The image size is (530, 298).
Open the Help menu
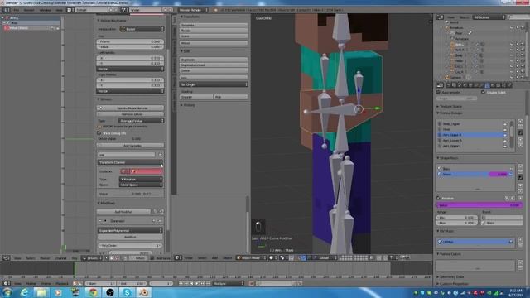(59, 10)
